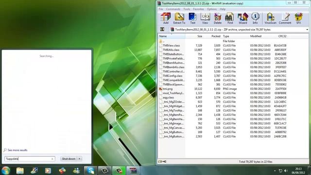Open the File menu in WinRAR
Image resolution: width=311 pixels, height=175 pixels.
161,9
